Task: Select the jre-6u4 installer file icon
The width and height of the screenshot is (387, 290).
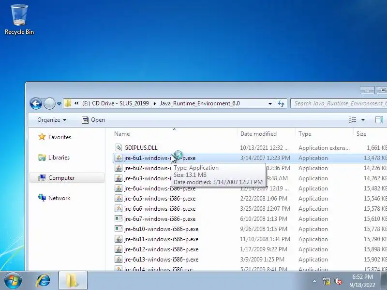Action: [x=119, y=188]
